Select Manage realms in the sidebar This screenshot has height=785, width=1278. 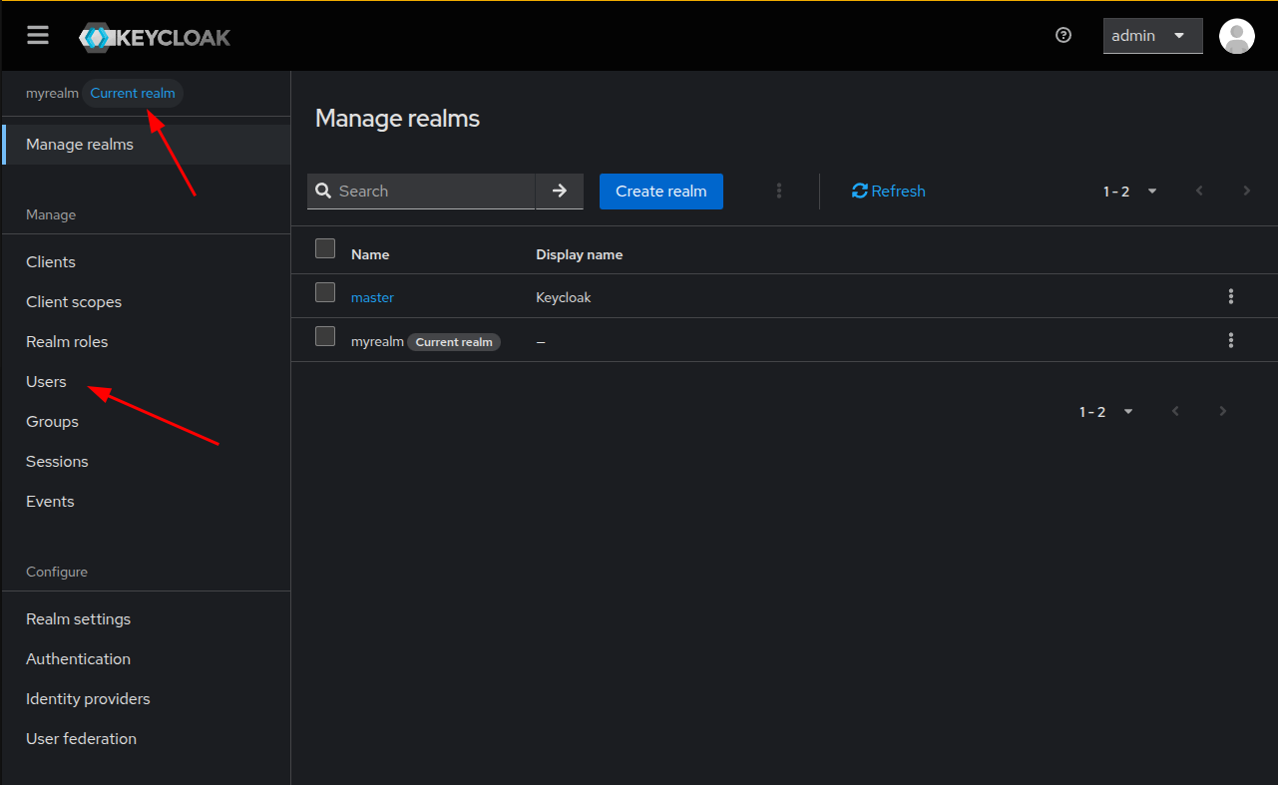pyautogui.click(x=146, y=145)
